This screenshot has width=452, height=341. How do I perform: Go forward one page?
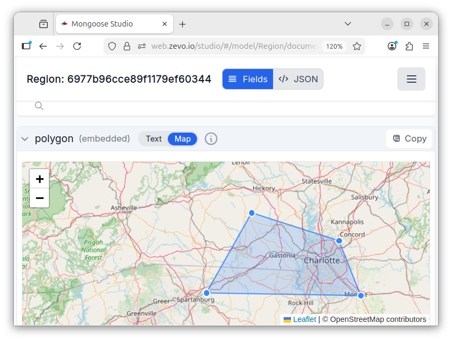pos(60,46)
